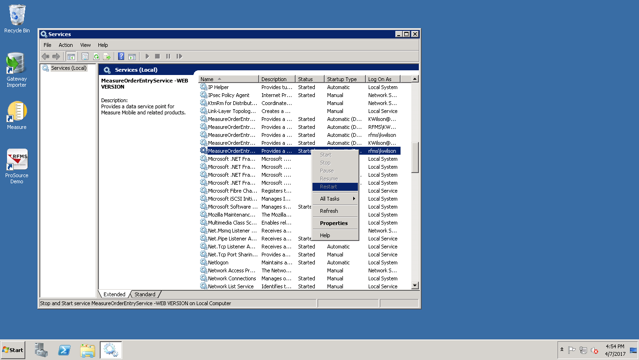Select the Microsoft iSCSI Initi... service
The height and width of the screenshot is (360, 639).
(300, 199)
